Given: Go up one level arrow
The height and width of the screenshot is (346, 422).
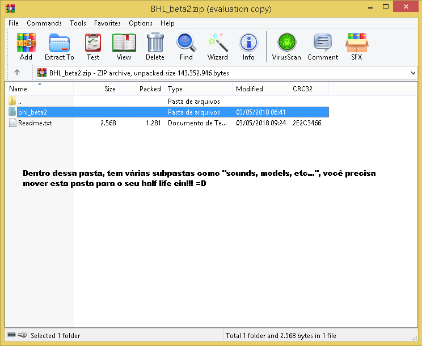Looking at the screenshot, I should tap(17, 73).
